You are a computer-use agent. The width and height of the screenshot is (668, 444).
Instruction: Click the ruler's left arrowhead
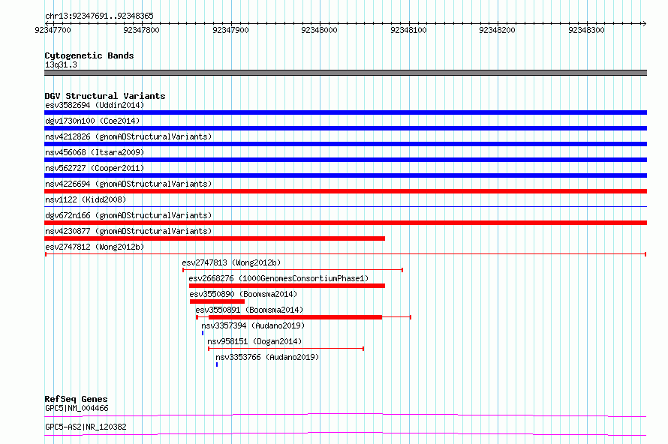(47, 23)
